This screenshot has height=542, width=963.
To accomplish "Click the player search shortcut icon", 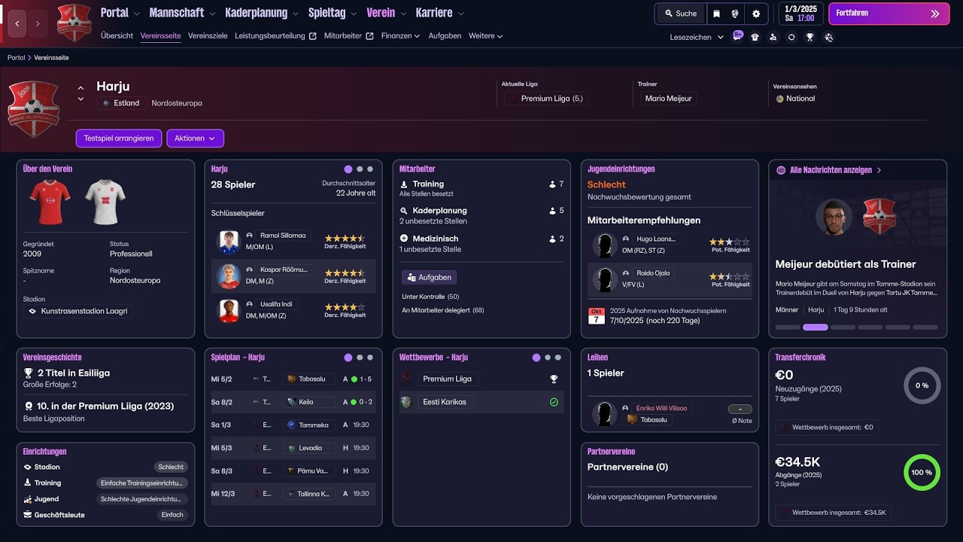I will pos(773,37).
